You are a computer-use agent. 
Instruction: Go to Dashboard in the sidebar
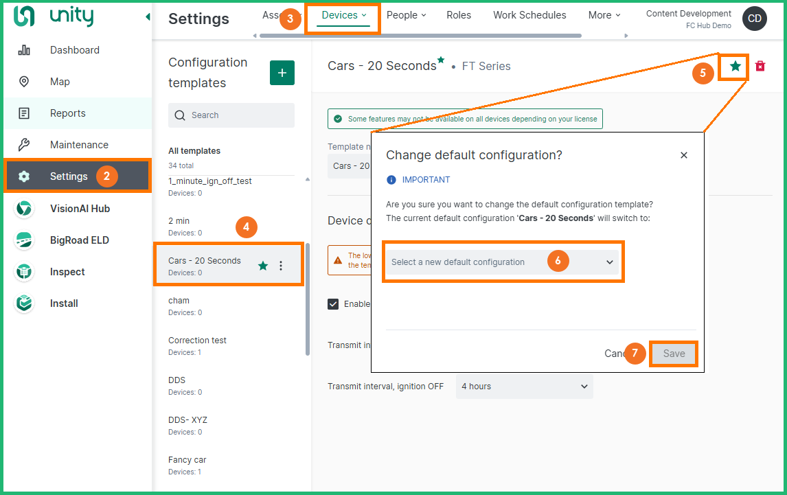tap(74, 50)
